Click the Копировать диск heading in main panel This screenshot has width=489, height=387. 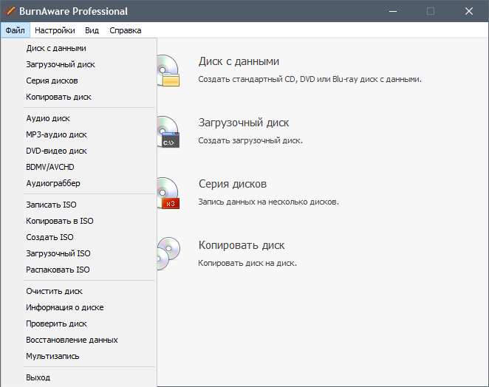pos(242,245)
